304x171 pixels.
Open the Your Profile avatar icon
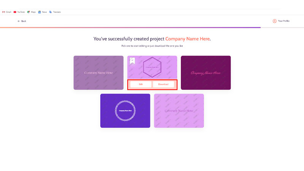coord(274,21)
